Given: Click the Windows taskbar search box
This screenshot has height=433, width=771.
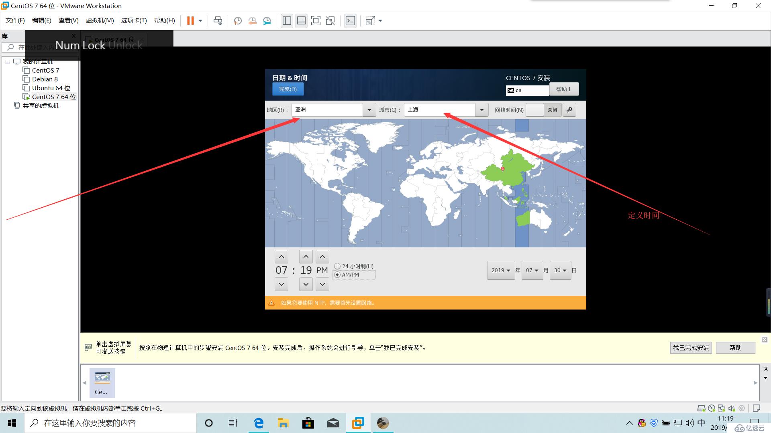Looking at the screenshot, I should click(x=110, y=423).
